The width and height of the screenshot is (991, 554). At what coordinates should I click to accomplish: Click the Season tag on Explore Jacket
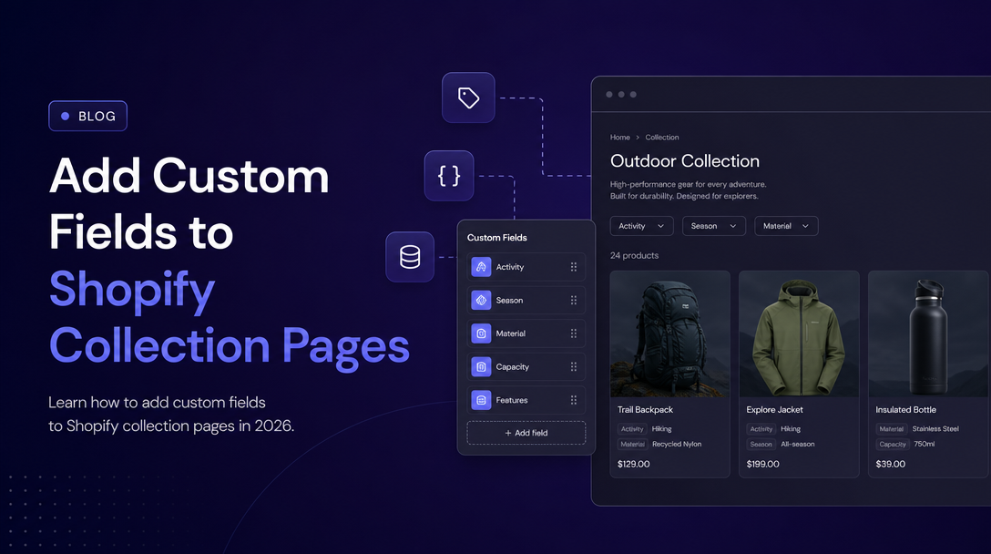761,444
